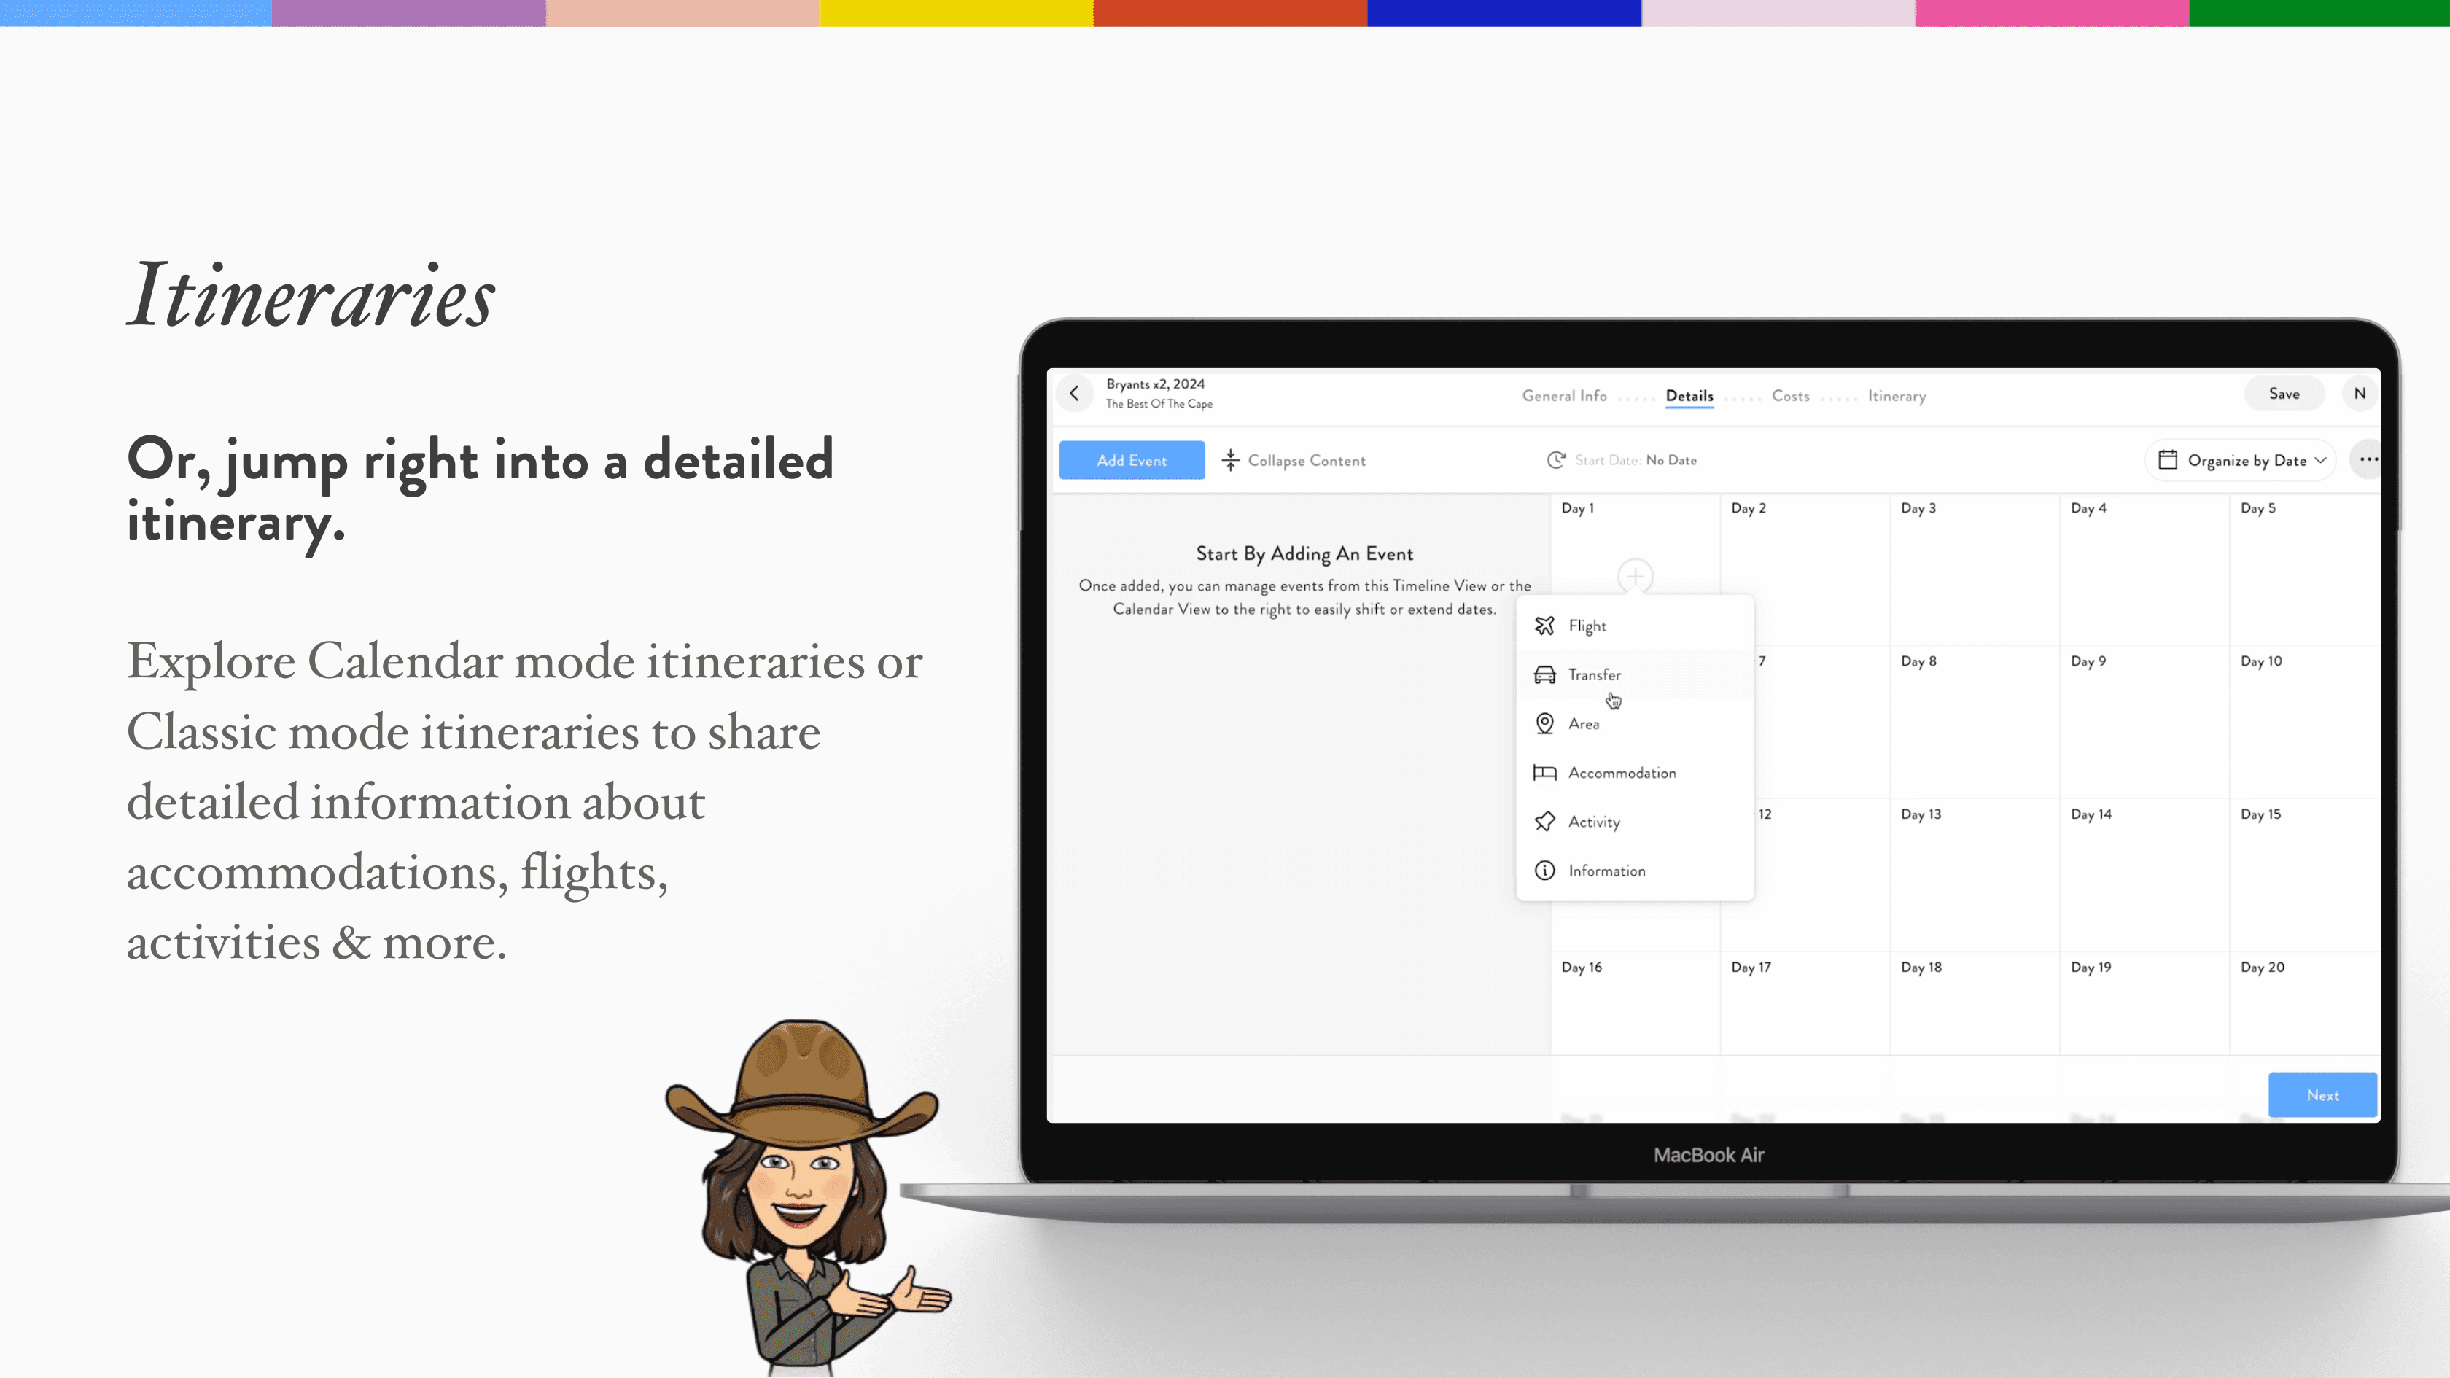Toggle Collapse Content panel view
Viewport: 2450px width, 1378px height.
coord(1294,459)
